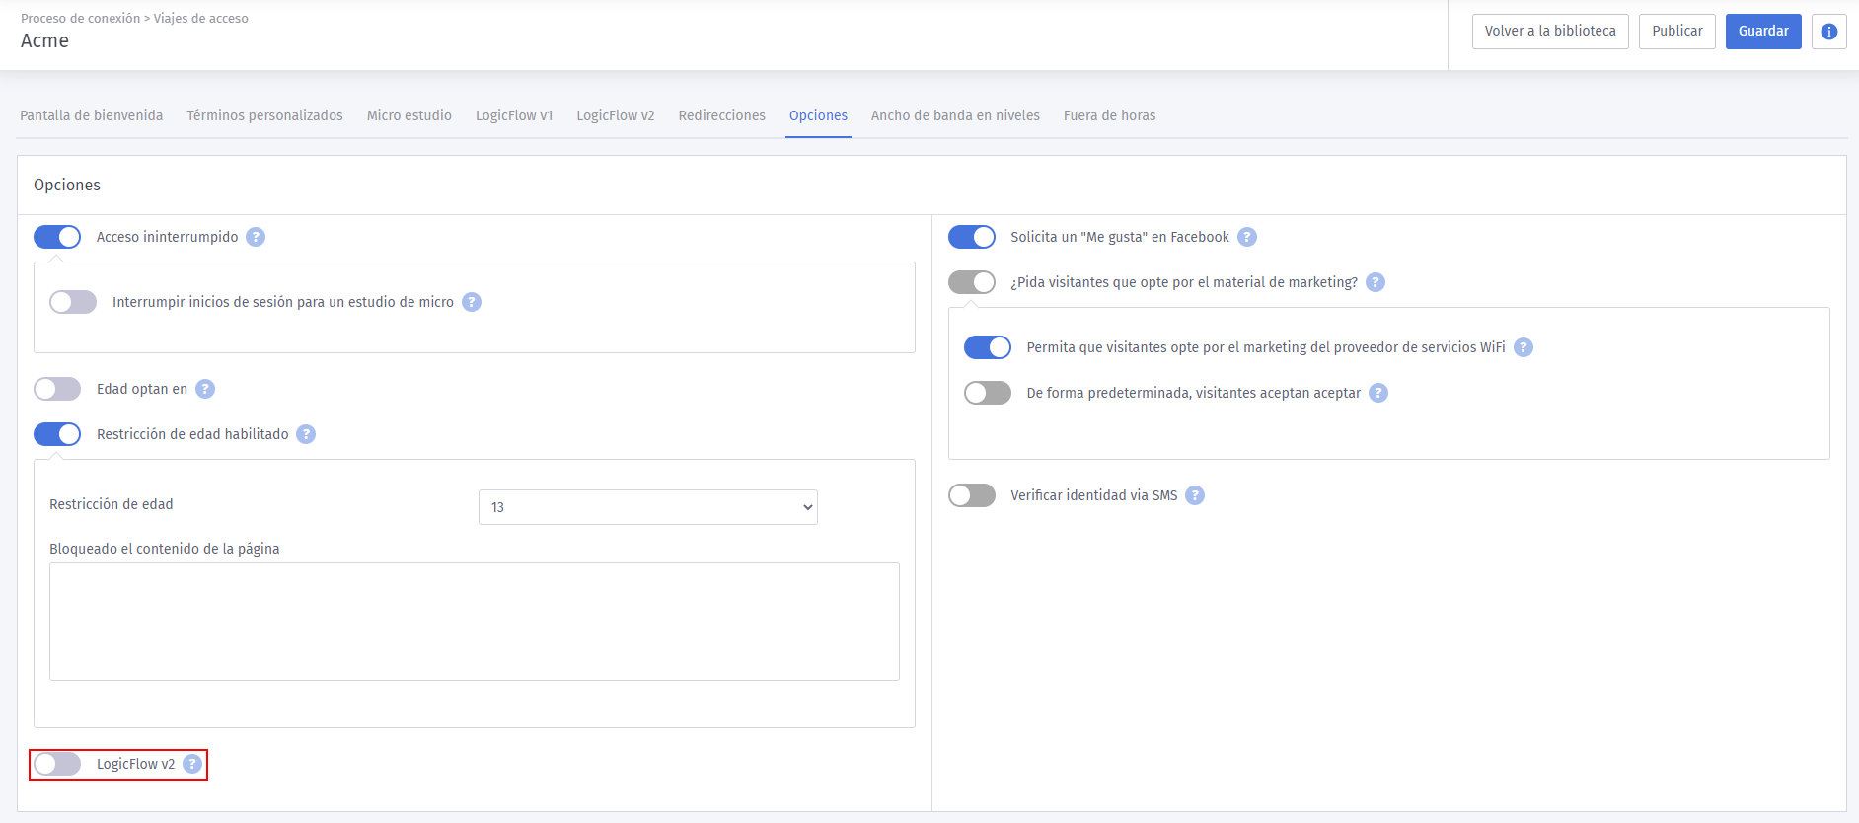1859x823 pixels.
Task: Open the Términos personalizados tab
Action: click(x=265, y=115)
